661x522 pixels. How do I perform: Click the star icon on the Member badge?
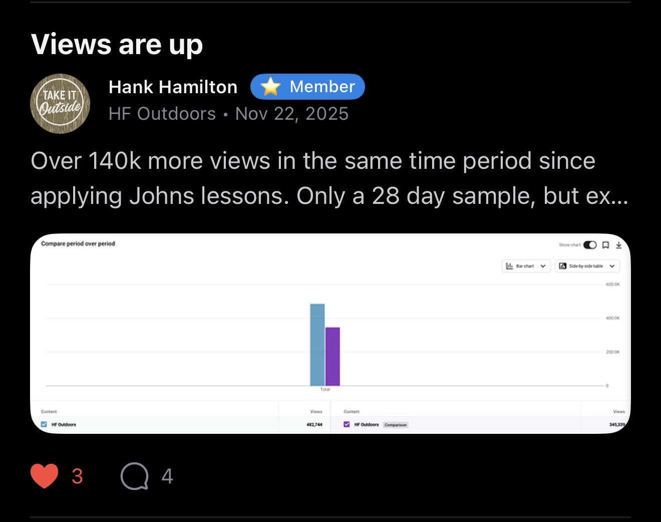tap(270, 87)
